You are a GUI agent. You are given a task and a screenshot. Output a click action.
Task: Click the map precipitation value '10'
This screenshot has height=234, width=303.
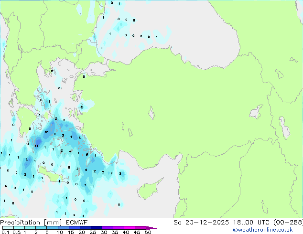click(46, 132)
